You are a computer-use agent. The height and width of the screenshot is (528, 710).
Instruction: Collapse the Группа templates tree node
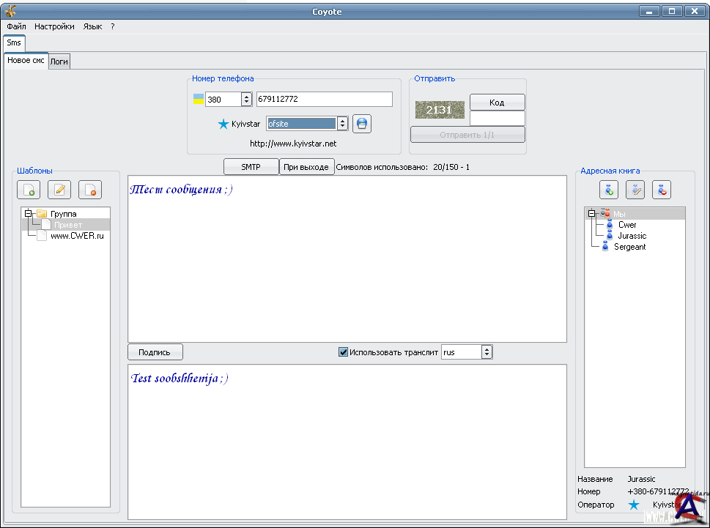(29, 214)
